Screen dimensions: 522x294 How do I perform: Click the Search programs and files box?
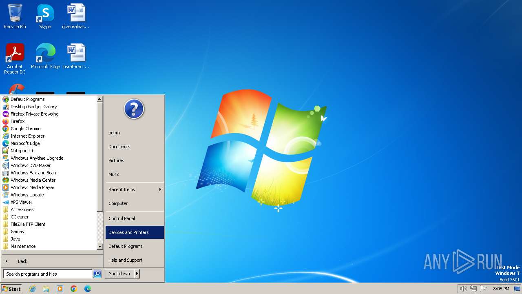(48, 274)
